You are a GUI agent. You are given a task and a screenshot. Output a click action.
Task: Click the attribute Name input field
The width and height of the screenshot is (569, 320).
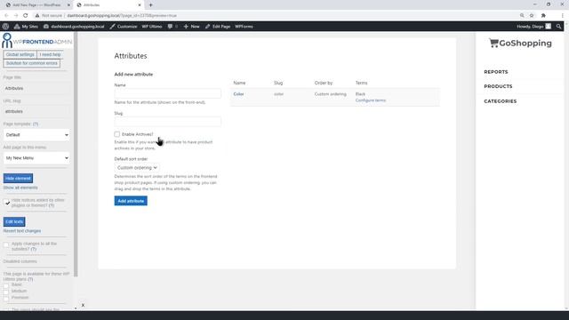pos(167,93)
